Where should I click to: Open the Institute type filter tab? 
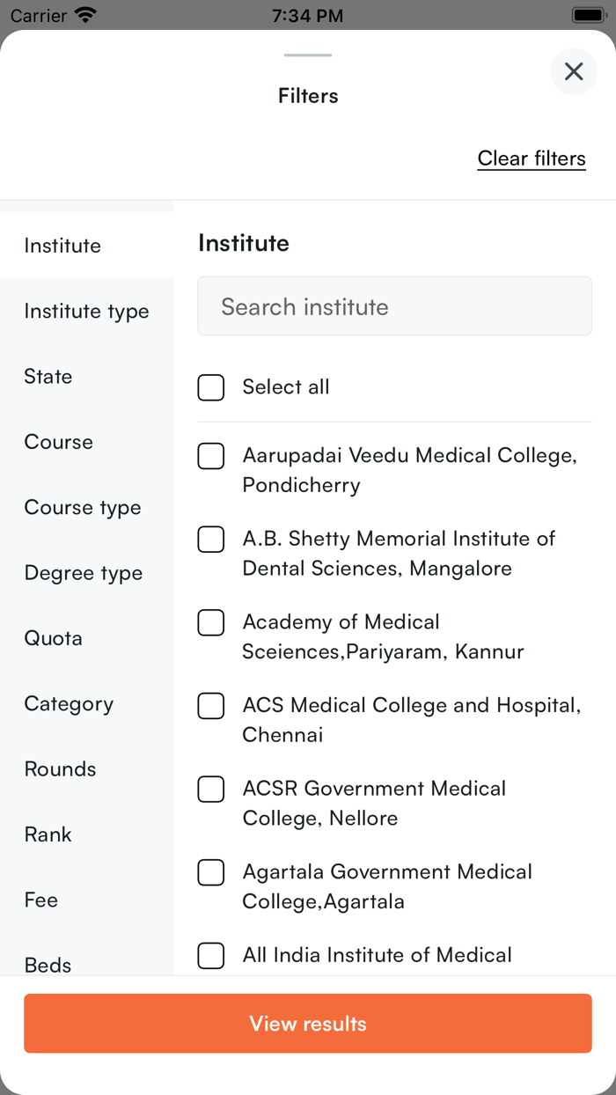click(x=86, y=312)
